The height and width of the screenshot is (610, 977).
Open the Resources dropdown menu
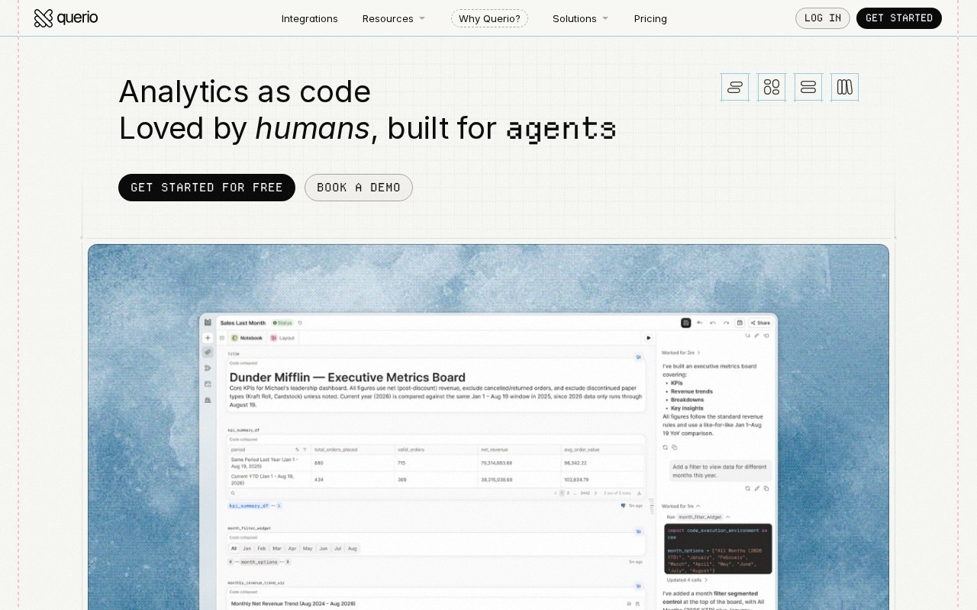pyautogui.click(x=394, y=18)
